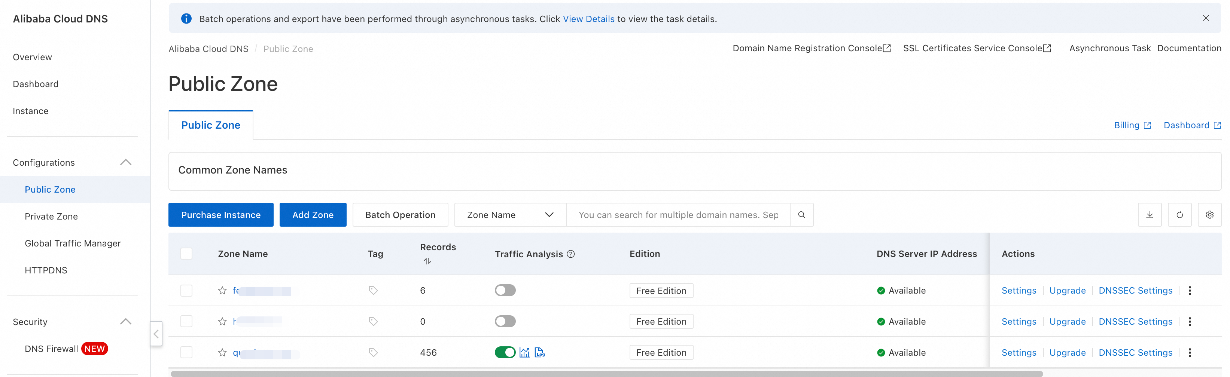This screenshot has height=377, width=1230.
Task: Open more actions menu for first zone
Action: (x=1190, y=291)
